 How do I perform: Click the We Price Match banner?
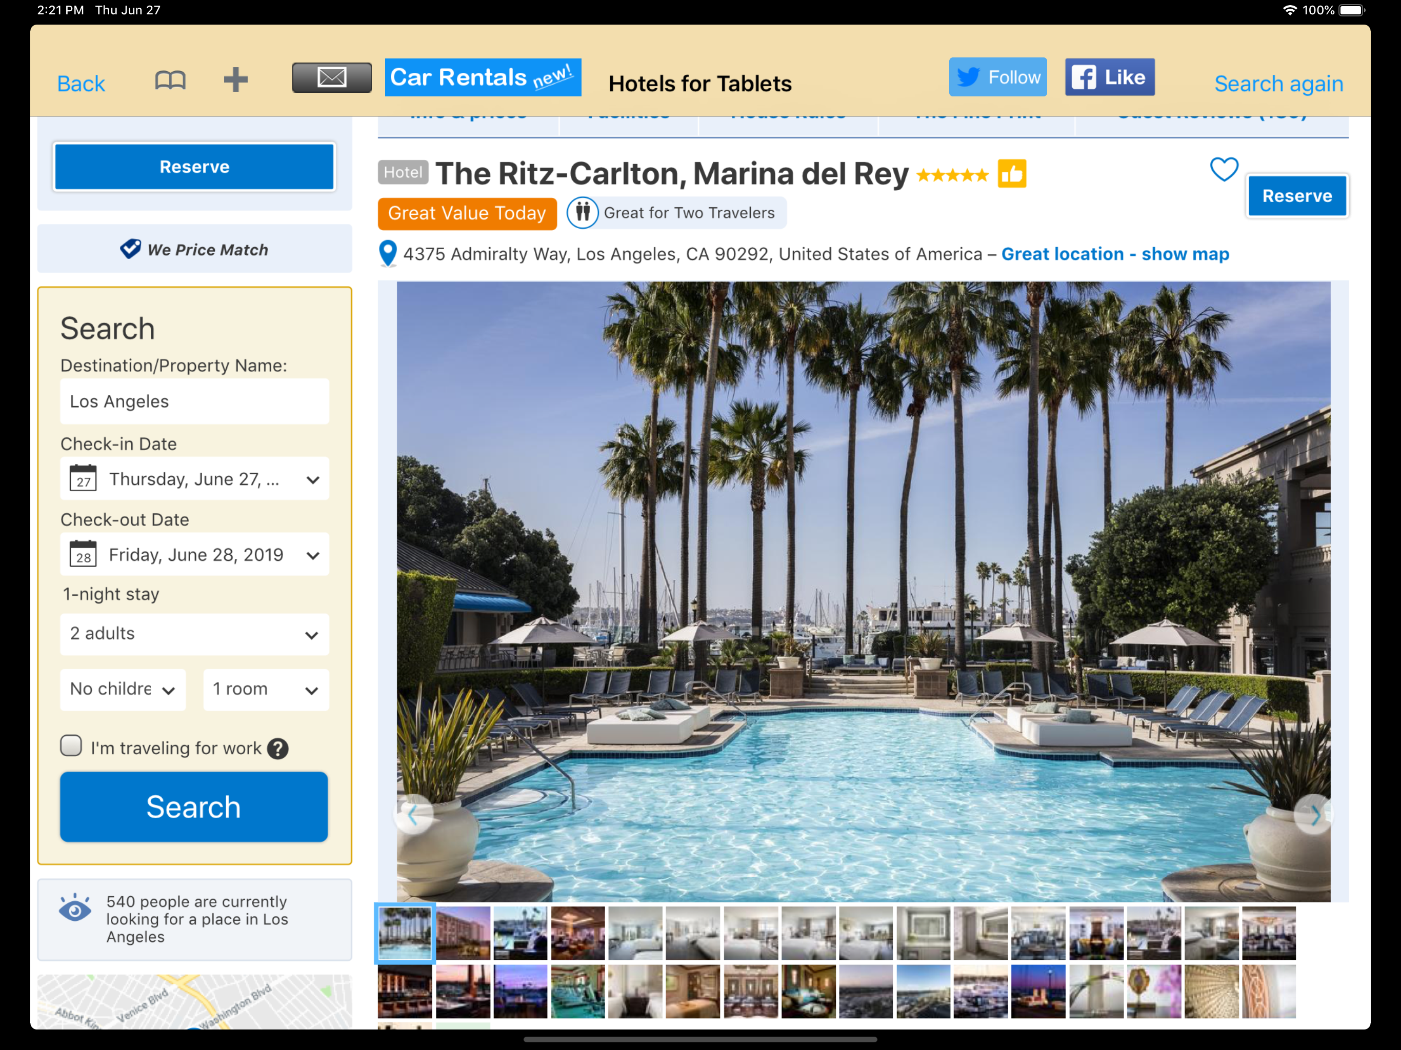194,249
